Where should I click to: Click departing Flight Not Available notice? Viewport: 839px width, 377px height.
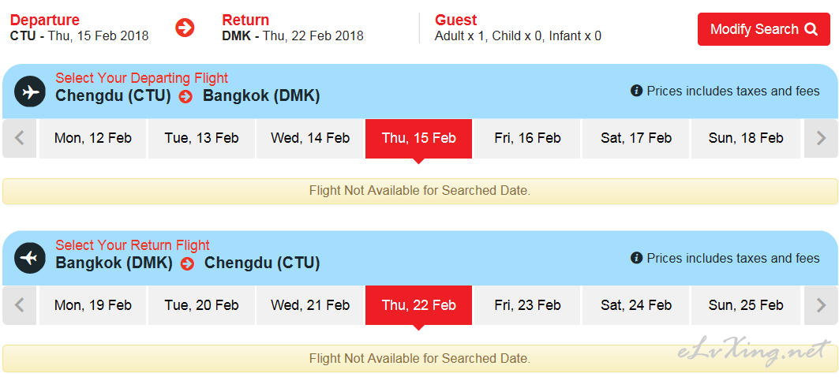tap(420, 191)
